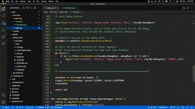Open the Selection menu
The height and width of the screenshot is (109, 195).
(23, 1)
